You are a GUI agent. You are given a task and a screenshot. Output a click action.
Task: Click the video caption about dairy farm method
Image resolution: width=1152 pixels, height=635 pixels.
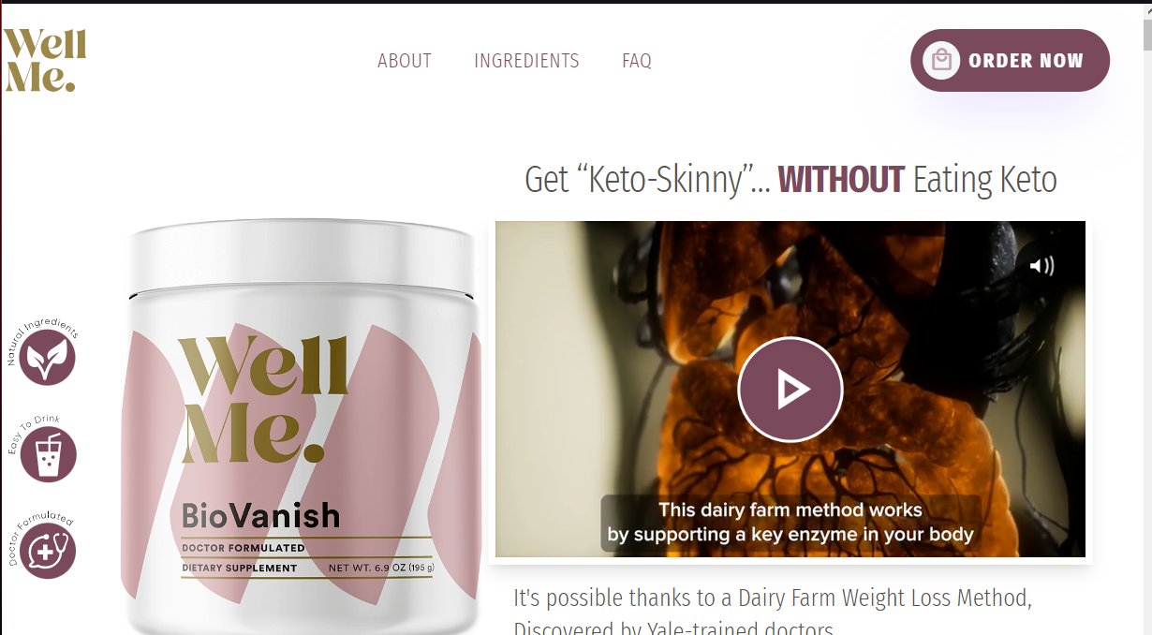tap(790, 523)
